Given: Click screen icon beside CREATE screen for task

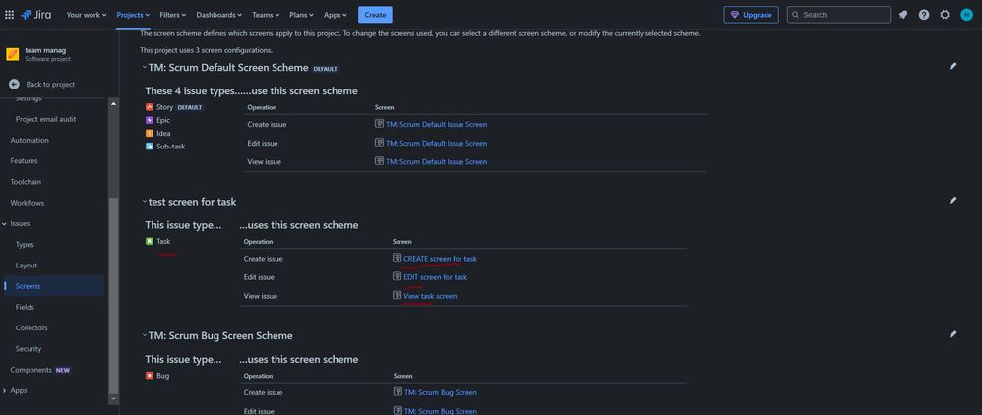Looking at the screenshot, I should (398, 258).
